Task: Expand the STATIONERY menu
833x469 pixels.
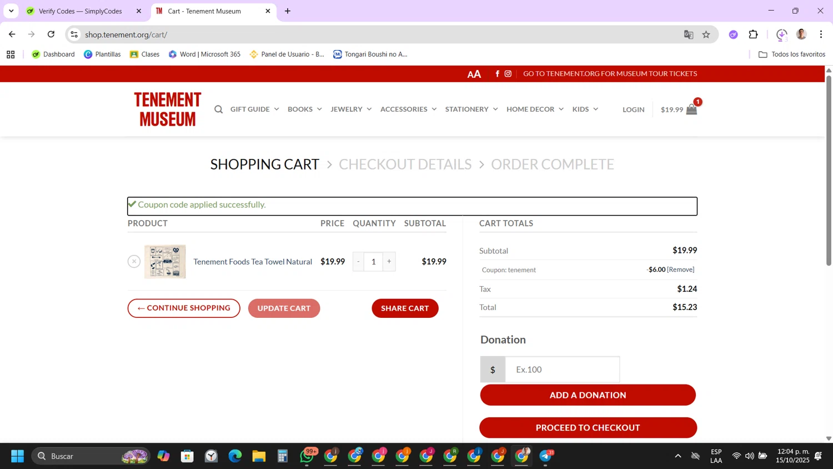Action: coord(471,109)
